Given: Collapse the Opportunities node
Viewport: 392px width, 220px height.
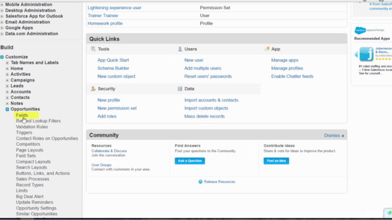Looking at the screenshot, I should click(x=7, y=109).
